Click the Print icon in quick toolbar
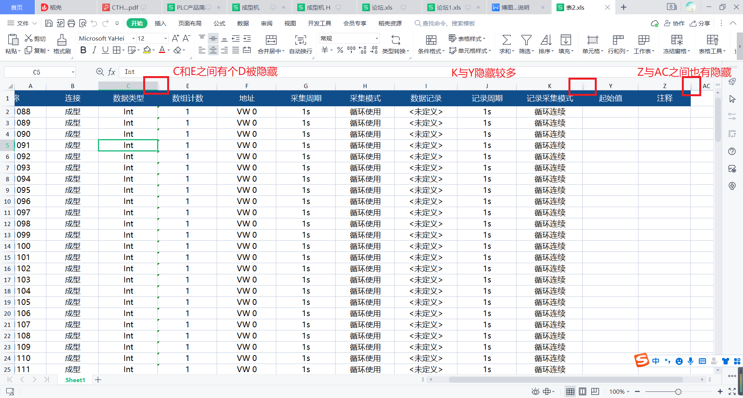 [71, 24]
